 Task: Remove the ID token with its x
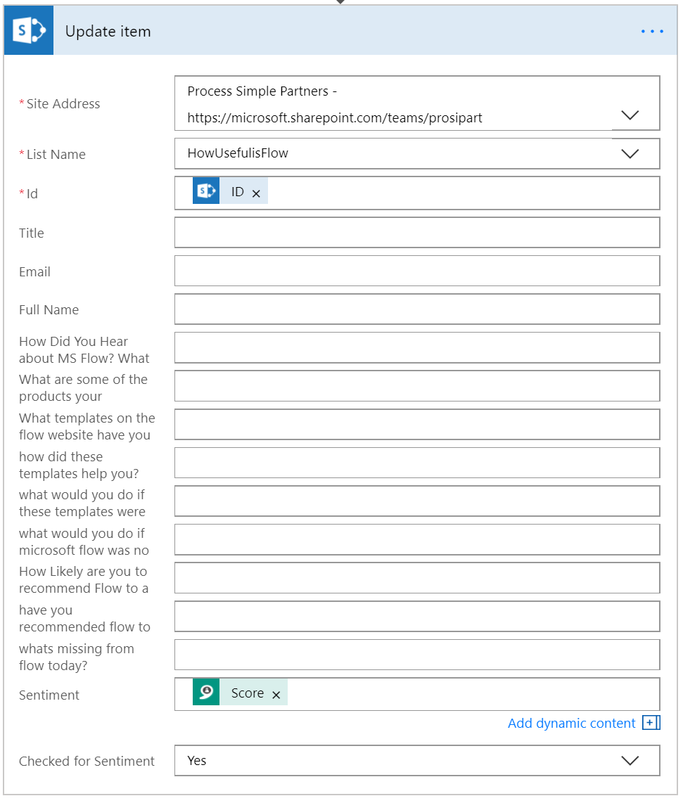pos(256,193)
